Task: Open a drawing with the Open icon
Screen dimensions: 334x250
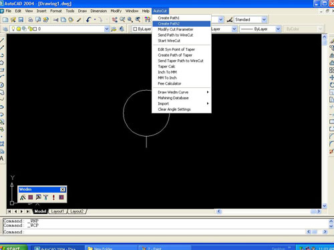Action: pyautogui.click(x=13, y=20)
